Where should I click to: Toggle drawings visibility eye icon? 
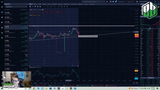(x=64, y=6)
